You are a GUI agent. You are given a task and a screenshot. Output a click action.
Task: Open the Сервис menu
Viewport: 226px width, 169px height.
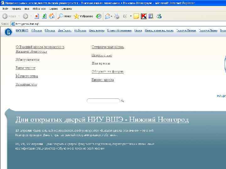(x=53, y=9)
